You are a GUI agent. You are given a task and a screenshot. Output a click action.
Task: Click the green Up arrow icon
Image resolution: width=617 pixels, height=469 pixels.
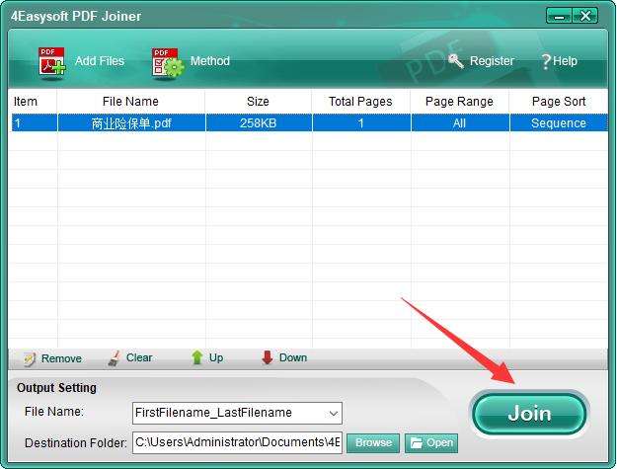196,357
